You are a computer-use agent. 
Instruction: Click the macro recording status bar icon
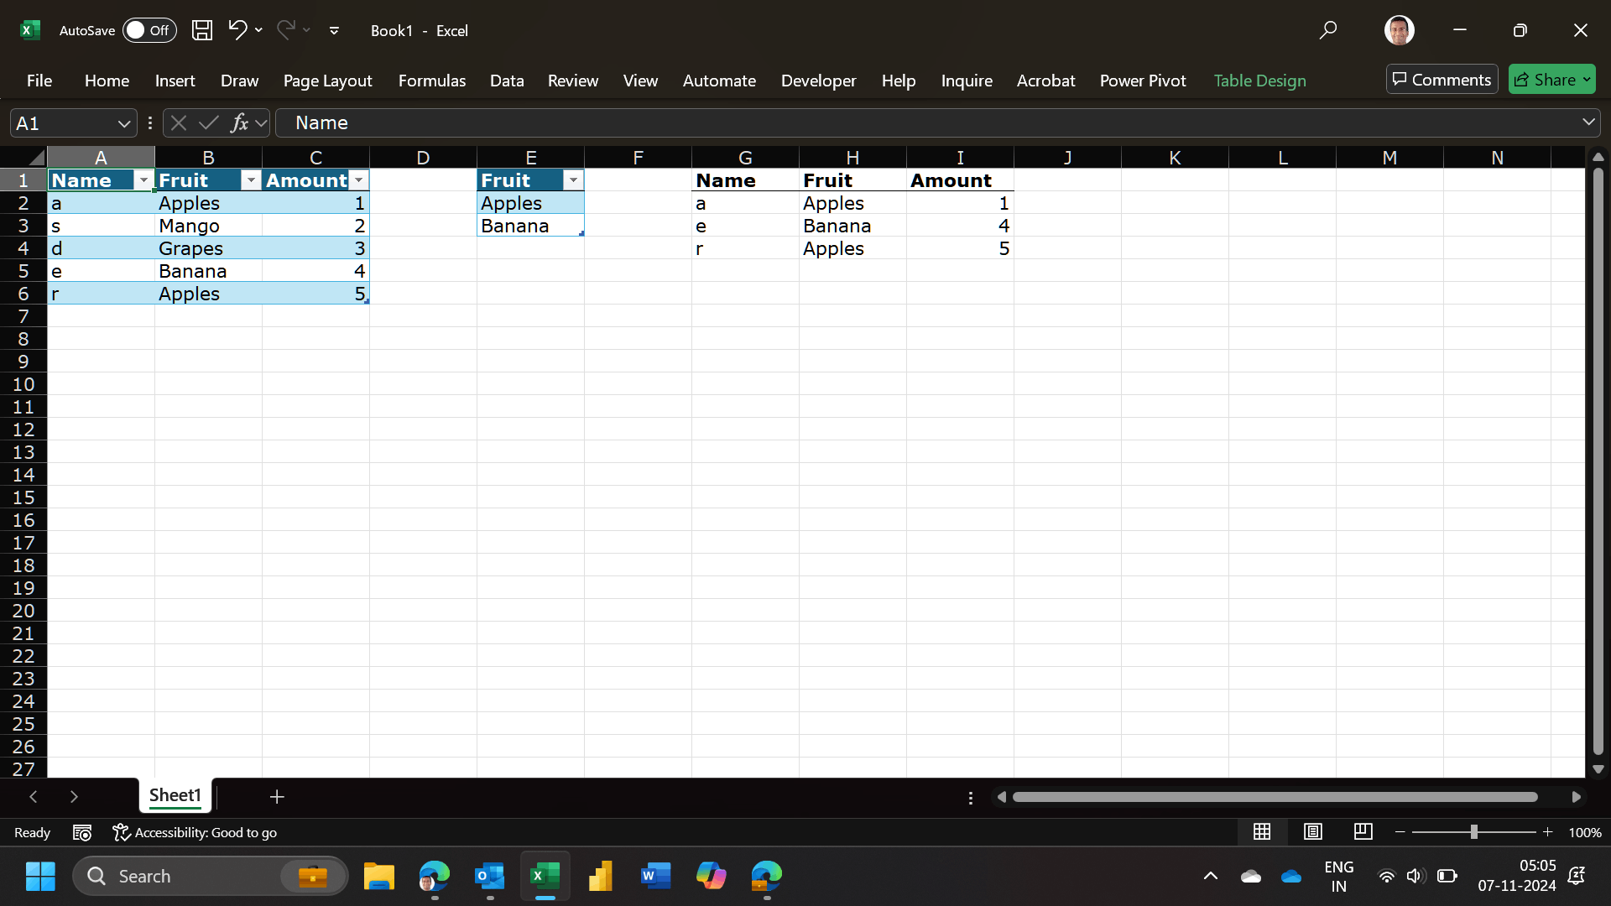tap(82, 832)
